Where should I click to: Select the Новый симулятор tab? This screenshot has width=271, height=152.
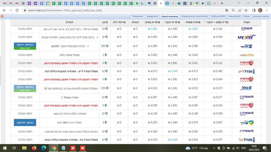tap(170, 16)
